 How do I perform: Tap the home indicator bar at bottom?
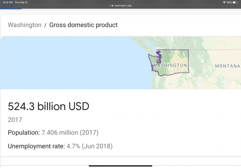point(120,165)
